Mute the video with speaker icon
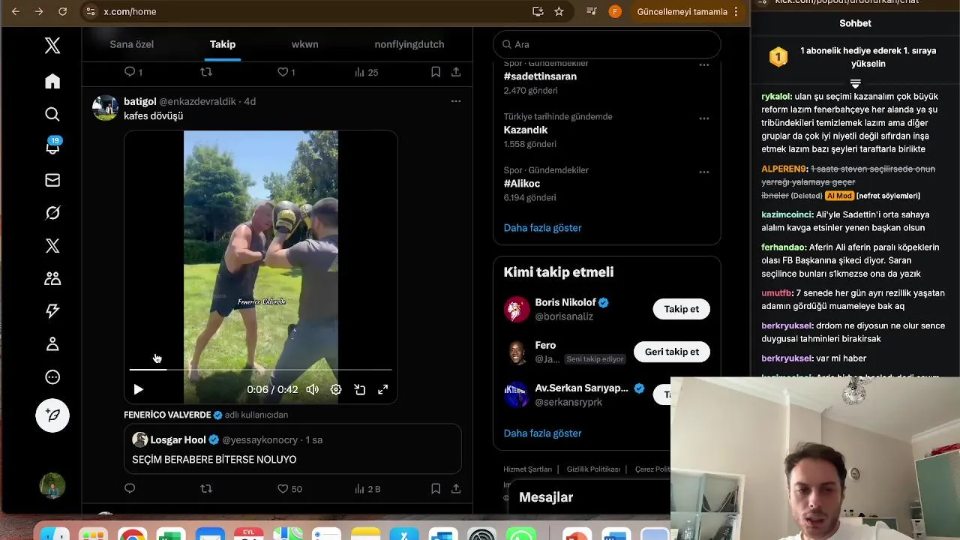 (x=313, y=389)
